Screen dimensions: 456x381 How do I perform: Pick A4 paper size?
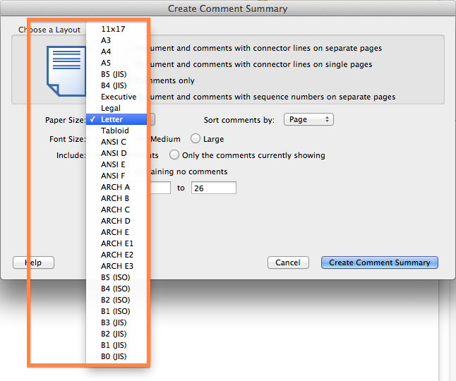pyautogui.click(x=106, y=52)
